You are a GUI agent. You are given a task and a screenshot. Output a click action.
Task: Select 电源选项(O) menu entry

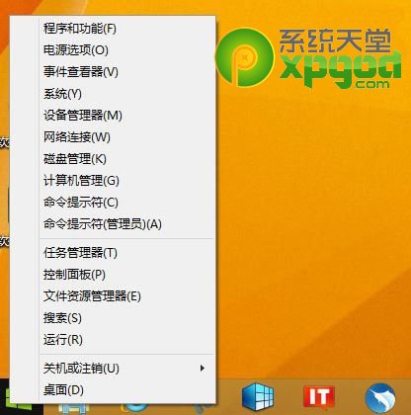tap(113, 50)
